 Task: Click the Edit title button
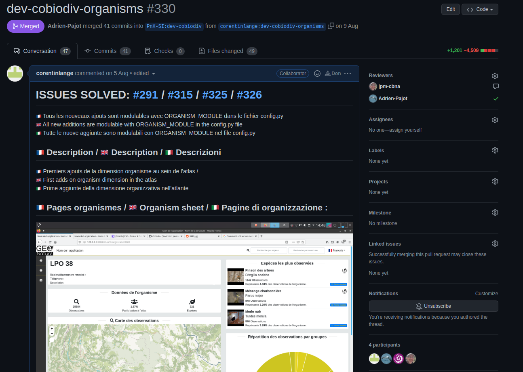point(451,9)
